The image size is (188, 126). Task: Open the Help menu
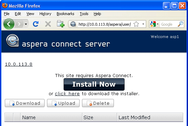click(97, 14)
